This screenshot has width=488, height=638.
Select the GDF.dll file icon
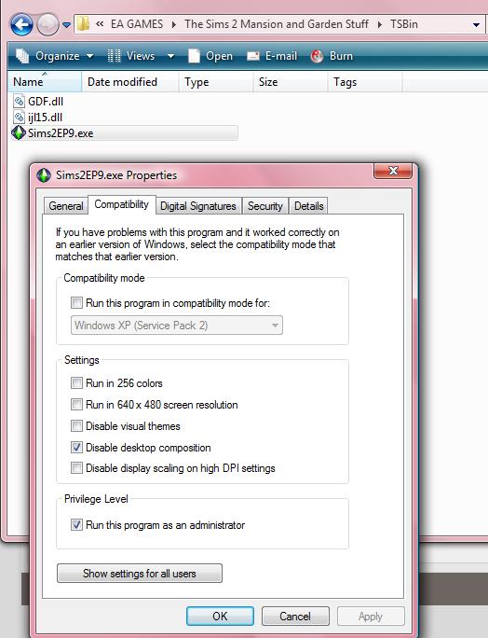(20, 102)
